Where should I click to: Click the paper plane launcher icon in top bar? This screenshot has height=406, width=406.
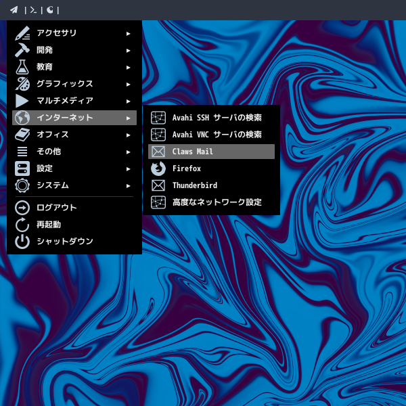point(14,10)
